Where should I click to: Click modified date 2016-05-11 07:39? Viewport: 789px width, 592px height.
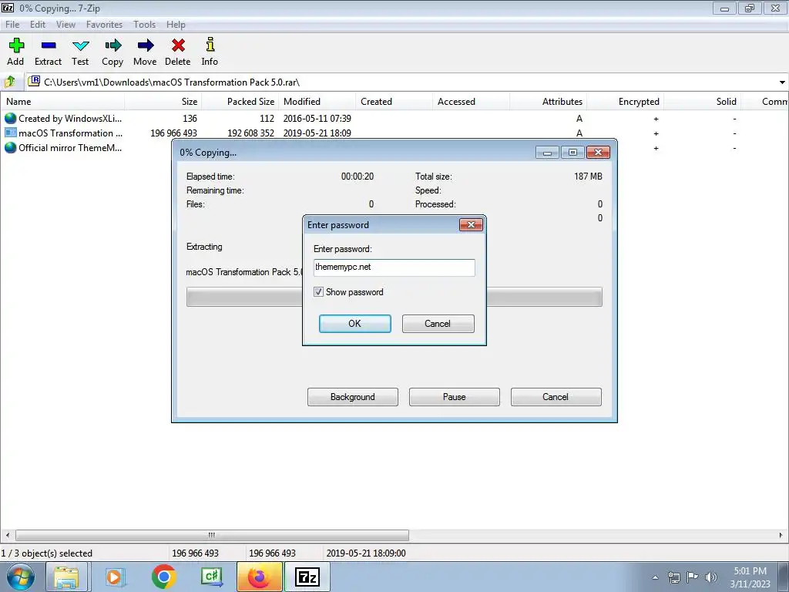[317, 119]
